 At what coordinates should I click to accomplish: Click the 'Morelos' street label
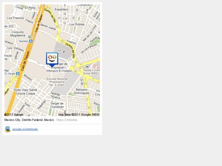point(27,77)
